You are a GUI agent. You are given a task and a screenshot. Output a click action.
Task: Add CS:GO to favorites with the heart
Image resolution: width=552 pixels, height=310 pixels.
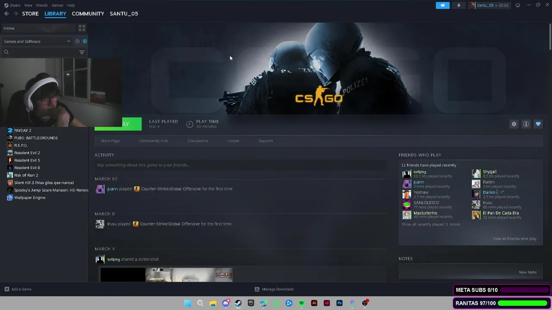538,124
